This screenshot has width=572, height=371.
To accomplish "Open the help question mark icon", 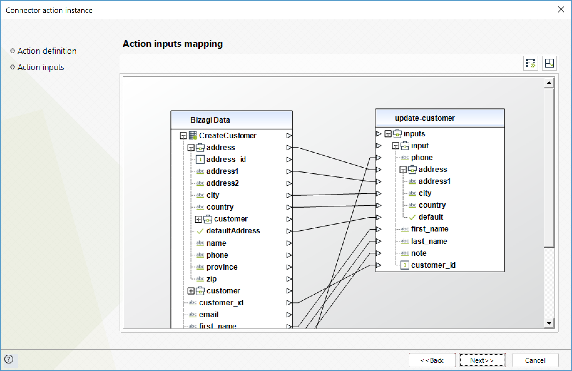I will coord(9,359).
